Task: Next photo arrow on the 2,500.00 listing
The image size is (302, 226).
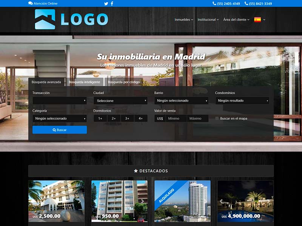Action: pos(80,201)
